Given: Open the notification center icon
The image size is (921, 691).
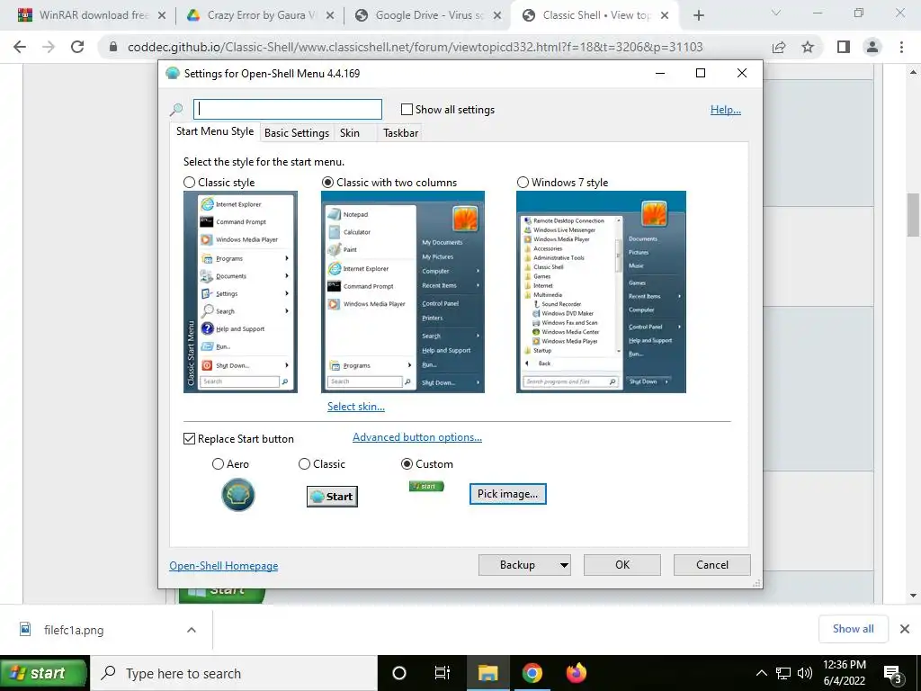Looking at the screenshot, I should coord(892,675).
